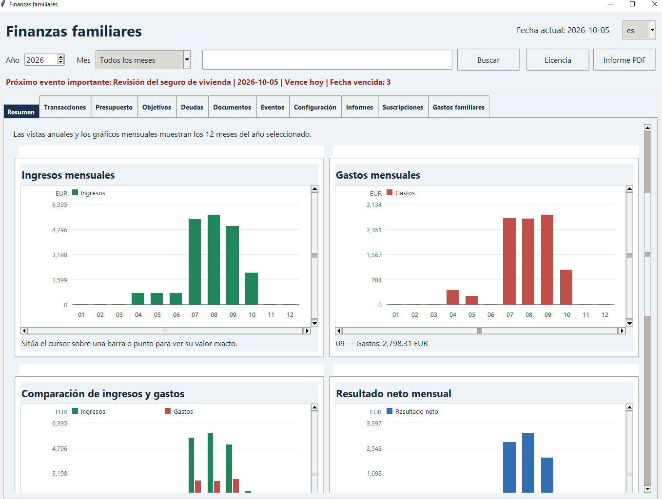The height and width of the screenshot is (499, 662).
Task: Click the Gastos mensuales chart scroll-up arrow
Action: tap(629, 189)
